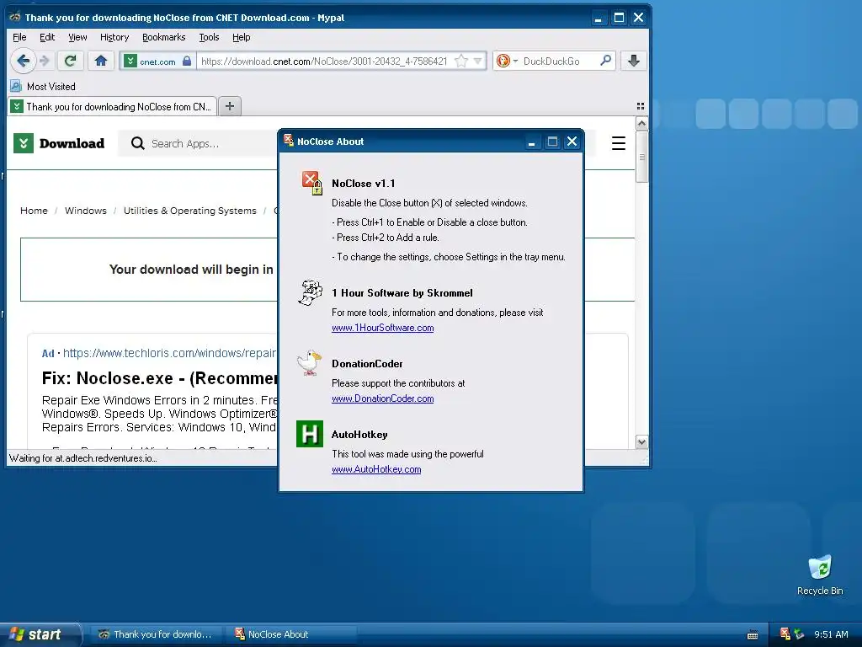Select the Recycle Bin desktop icon
Screen dimensions: 862x647
(x=820, y=575)
